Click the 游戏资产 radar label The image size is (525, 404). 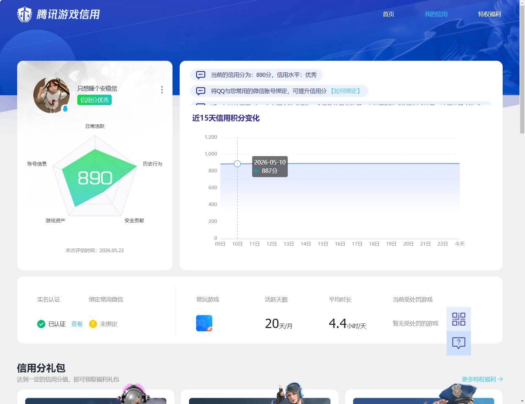click(55, 220)
